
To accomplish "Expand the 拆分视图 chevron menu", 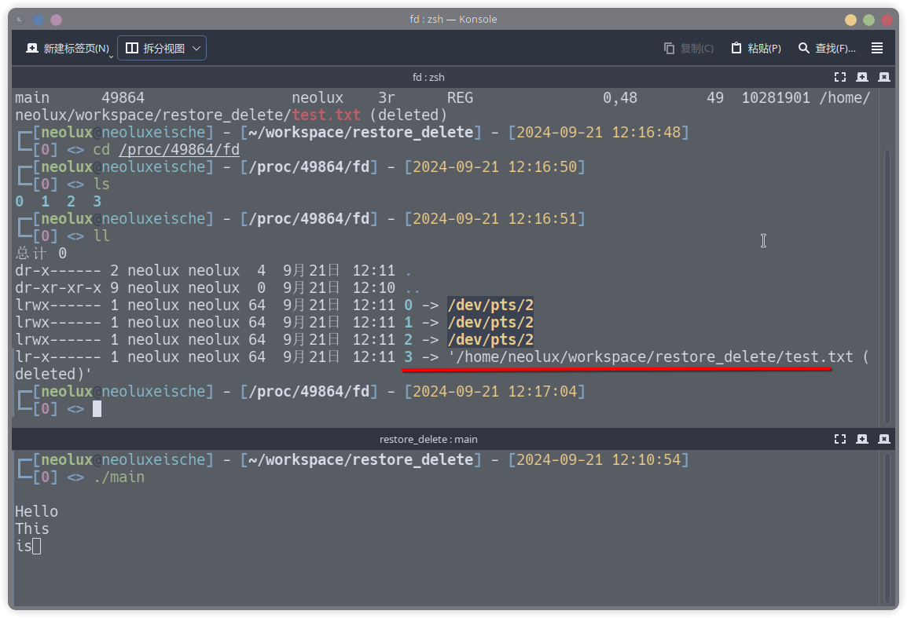I will tap(196, 48).
